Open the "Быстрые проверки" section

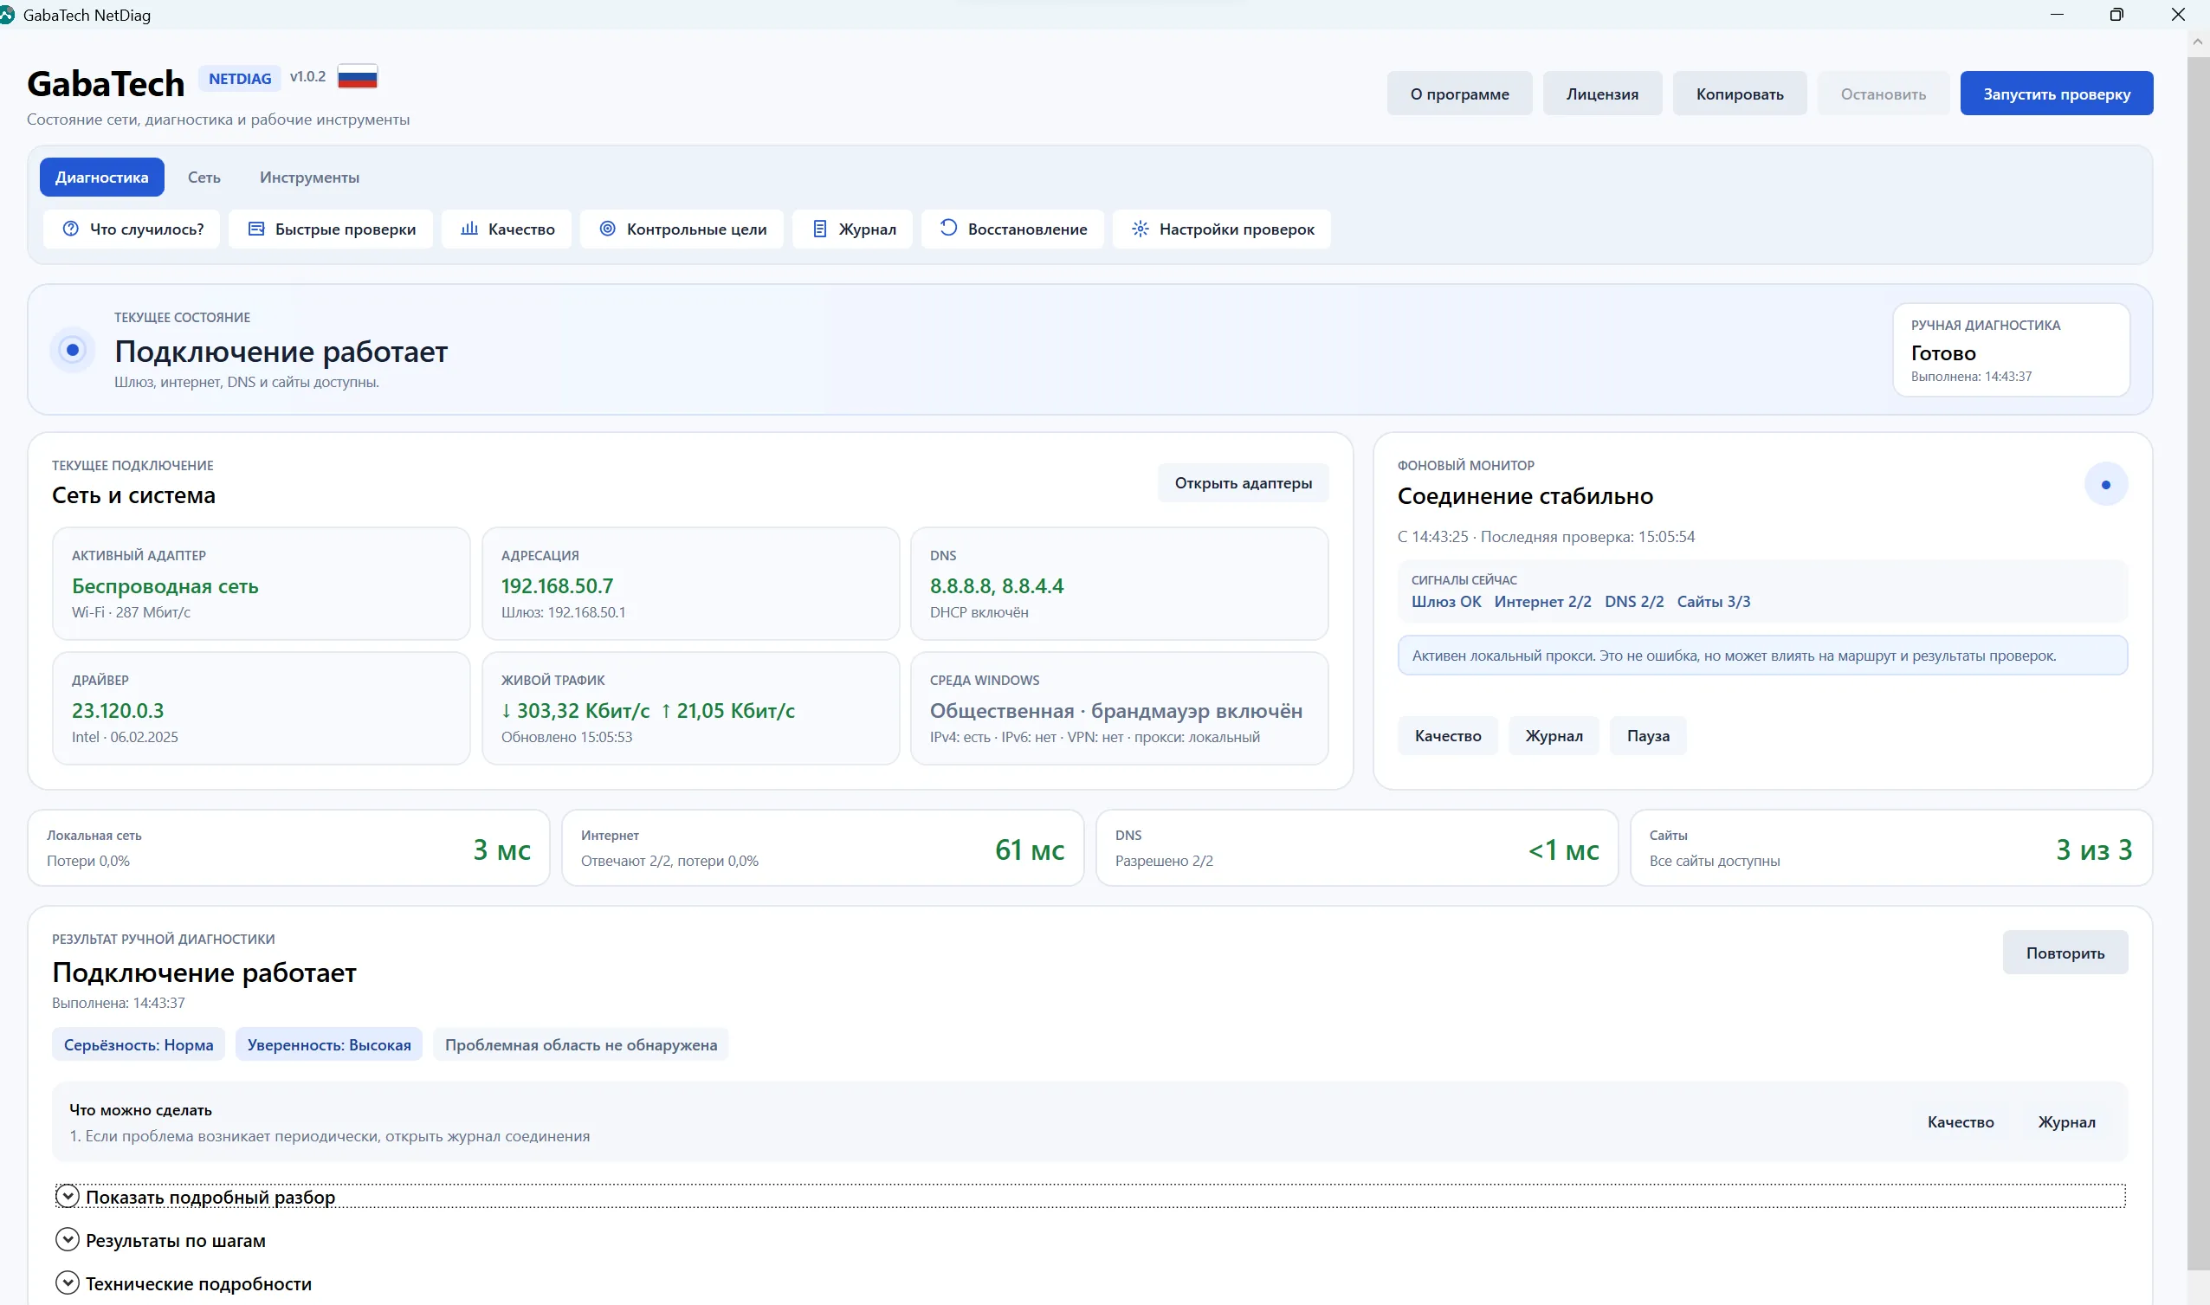(331, 229)
